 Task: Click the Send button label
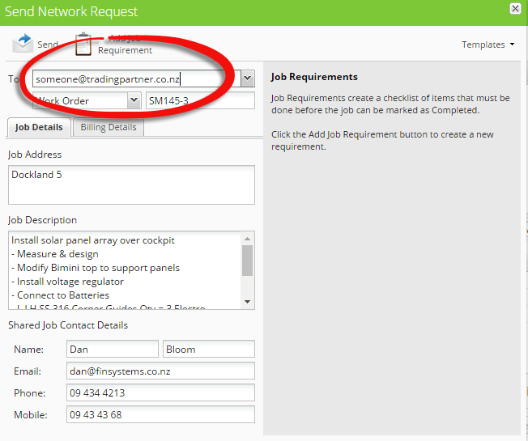(x=48, y=45)
